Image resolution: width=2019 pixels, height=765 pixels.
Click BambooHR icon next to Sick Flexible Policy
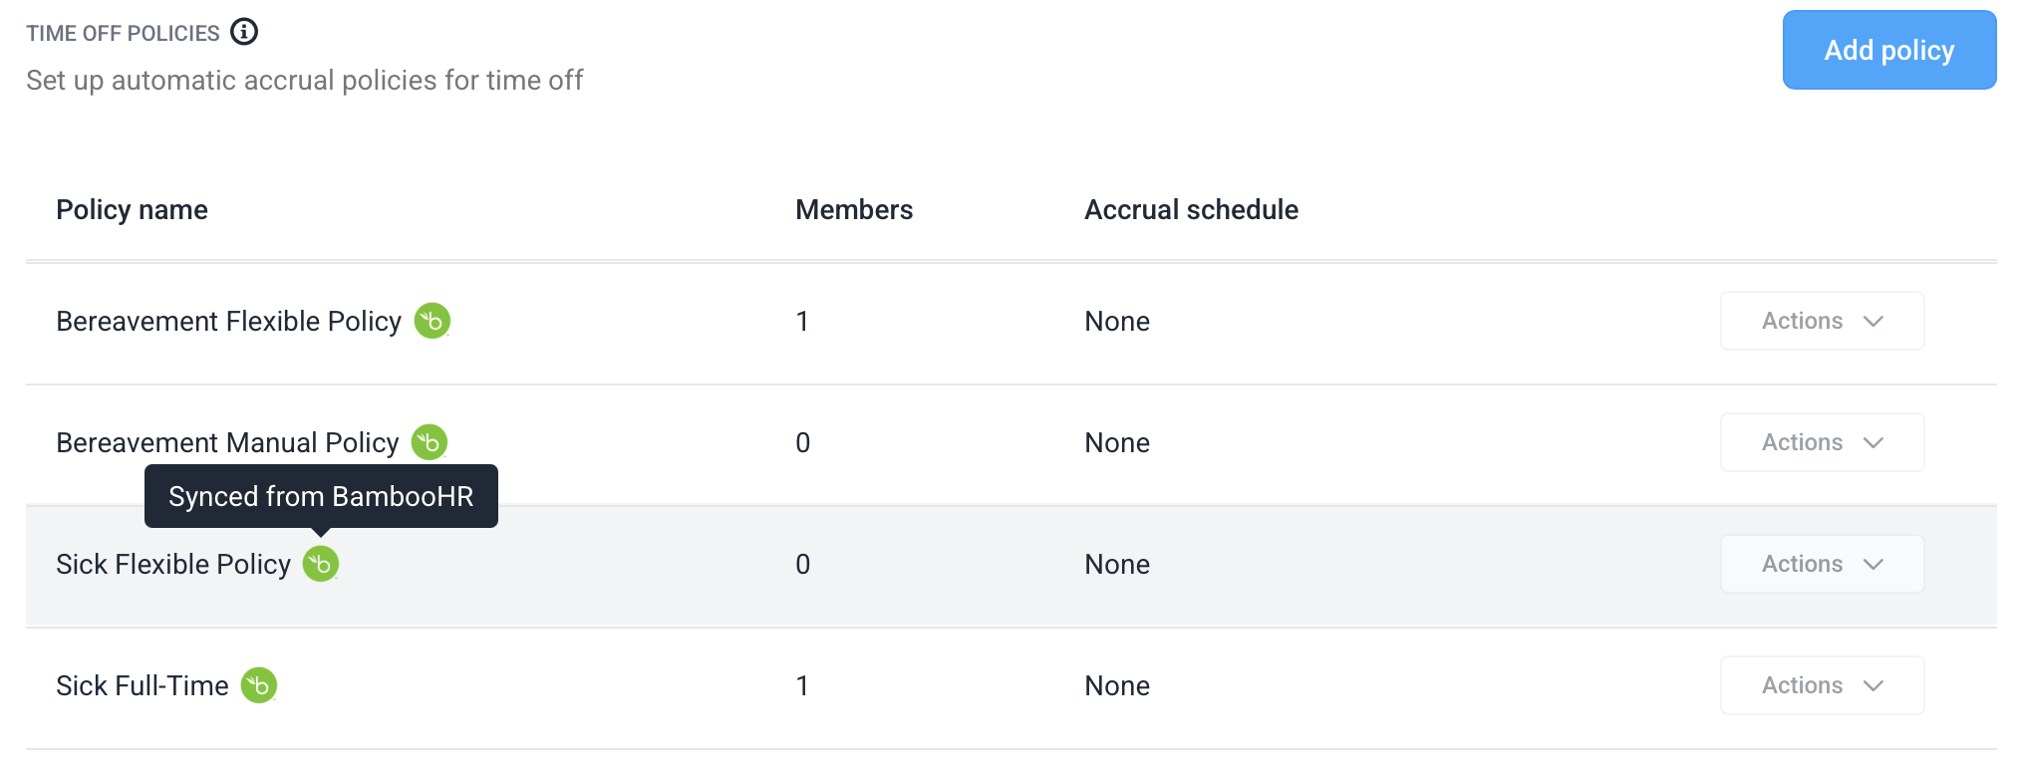[321, 564]
